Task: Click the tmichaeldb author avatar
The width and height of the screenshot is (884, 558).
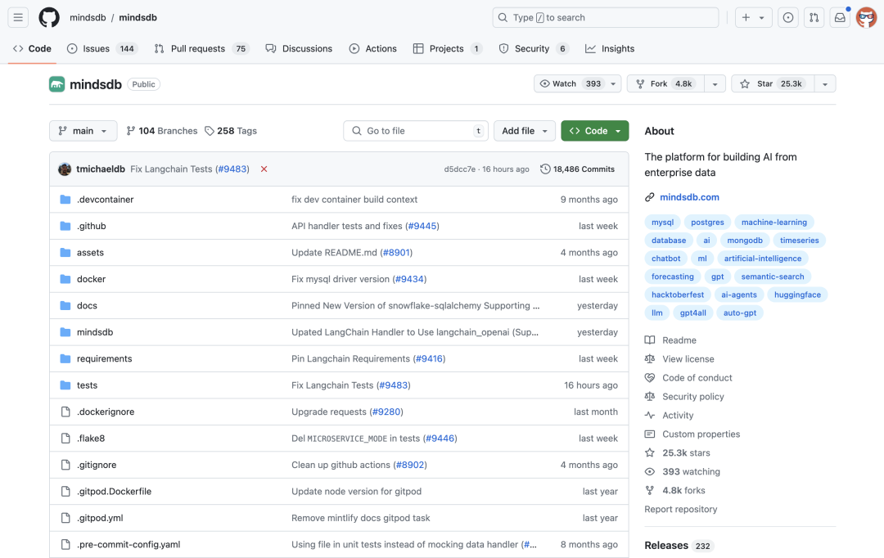Action: (65, 169)
